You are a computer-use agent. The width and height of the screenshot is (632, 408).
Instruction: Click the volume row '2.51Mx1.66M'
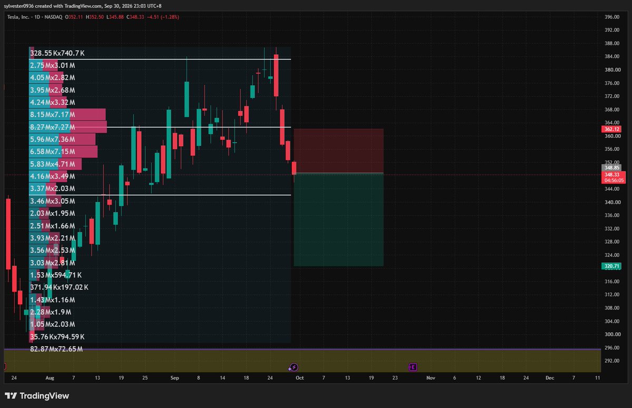click(x=53, y=226)
